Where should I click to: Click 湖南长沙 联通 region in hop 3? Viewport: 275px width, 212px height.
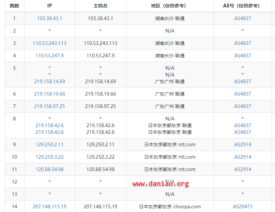[x=170, y=43]
